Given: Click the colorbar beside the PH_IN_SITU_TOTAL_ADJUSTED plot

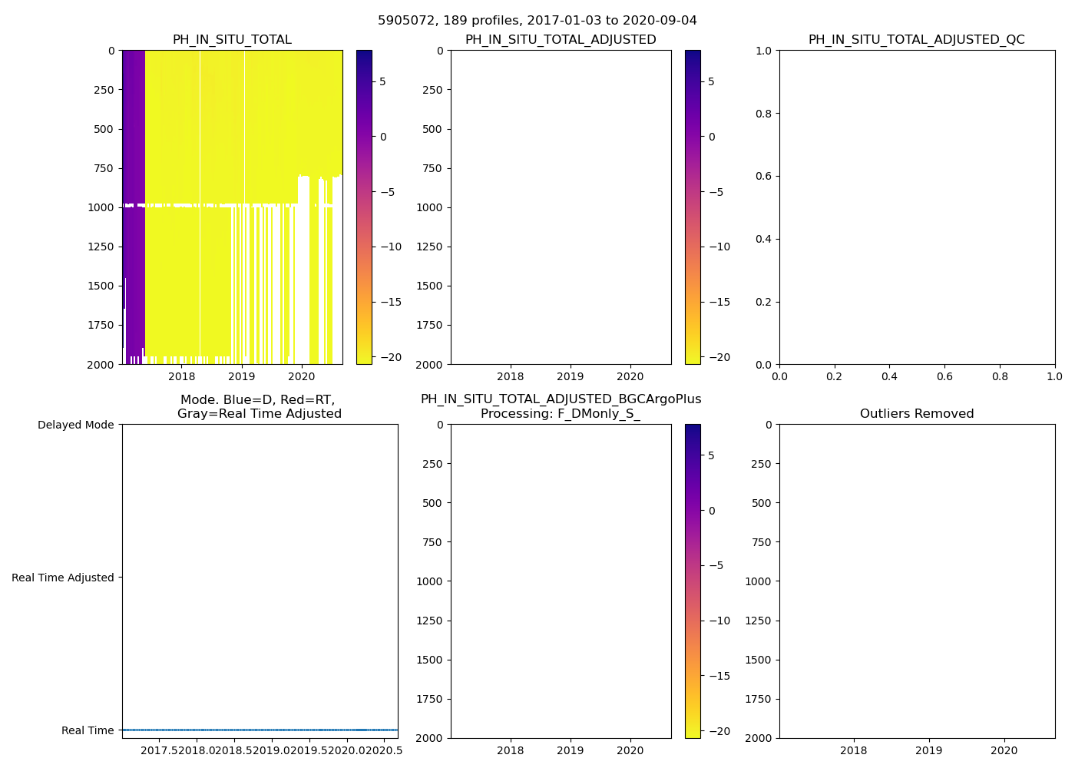Looking at the screenshot, I should 693,207.
